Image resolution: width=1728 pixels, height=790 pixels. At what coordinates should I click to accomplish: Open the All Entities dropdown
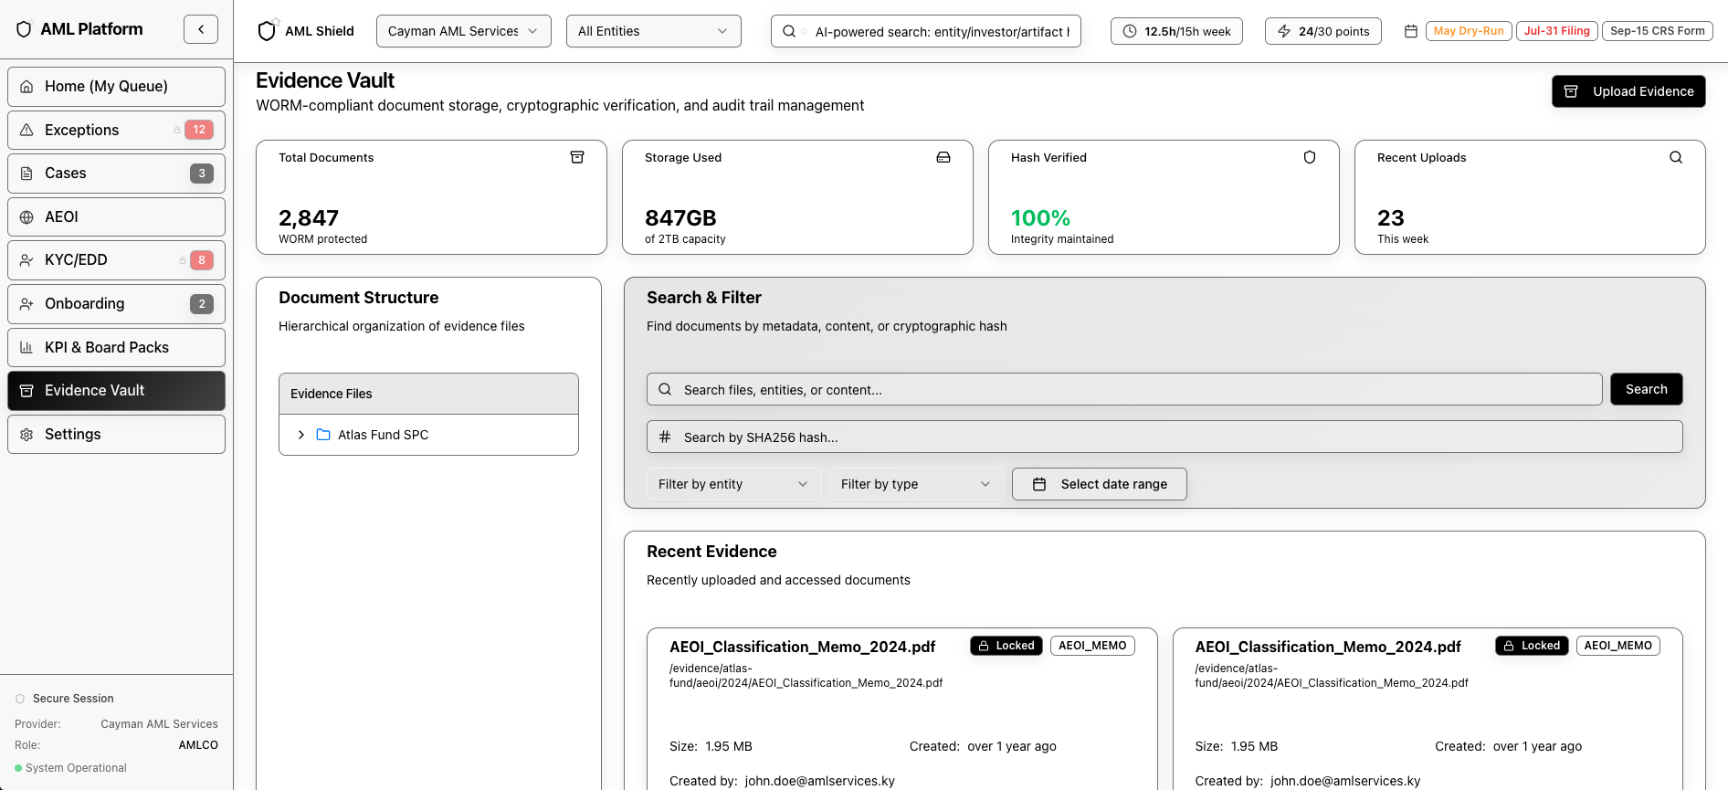[653, 31]
